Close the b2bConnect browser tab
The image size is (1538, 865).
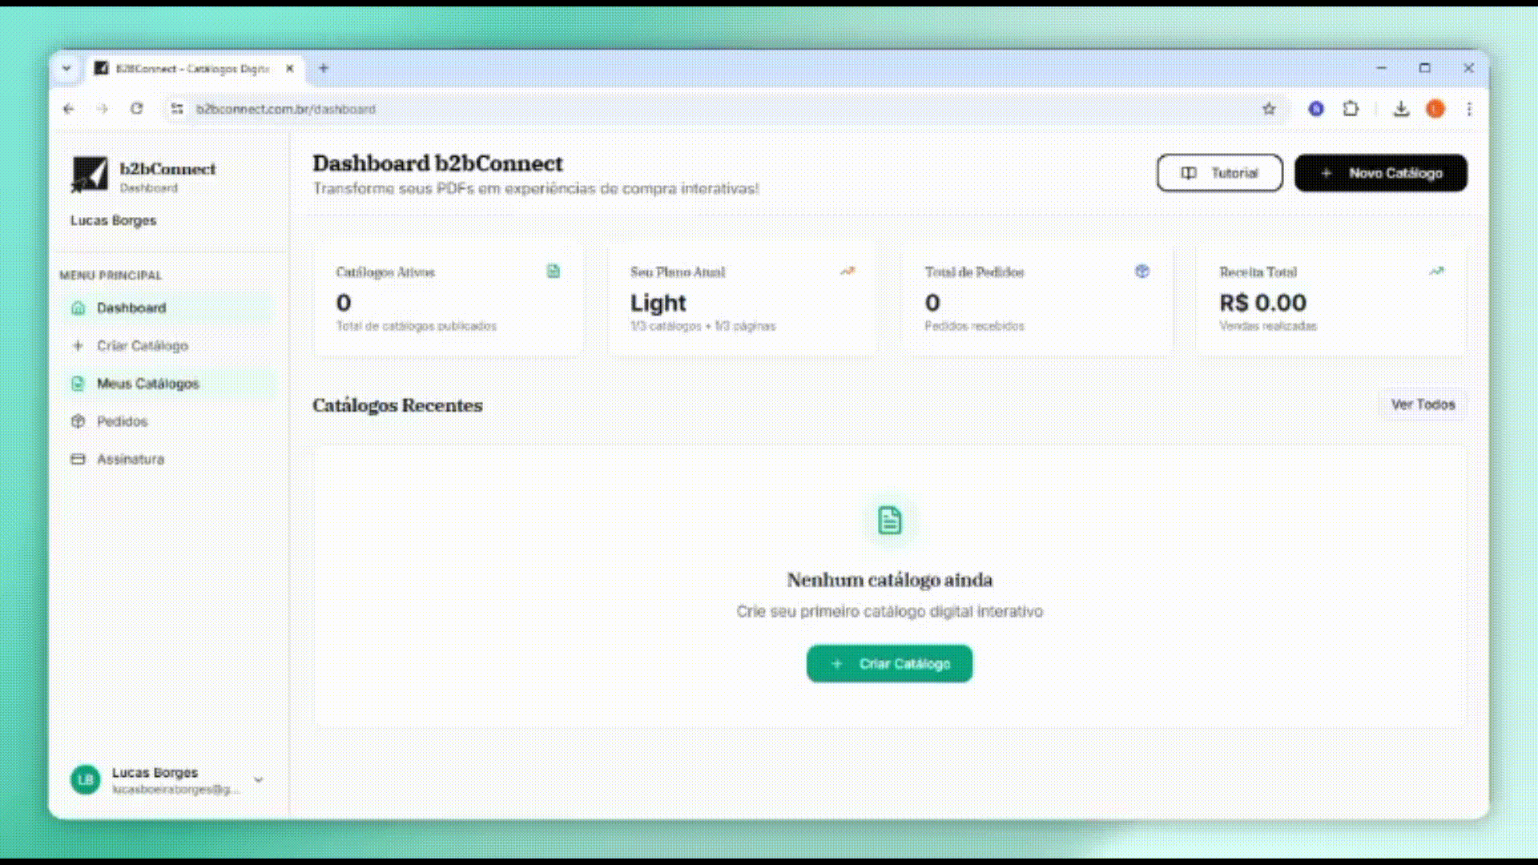(x=290, y=69)
